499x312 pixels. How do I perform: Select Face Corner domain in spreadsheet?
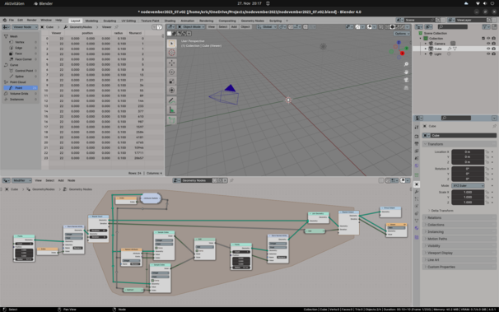click(23, 59)
